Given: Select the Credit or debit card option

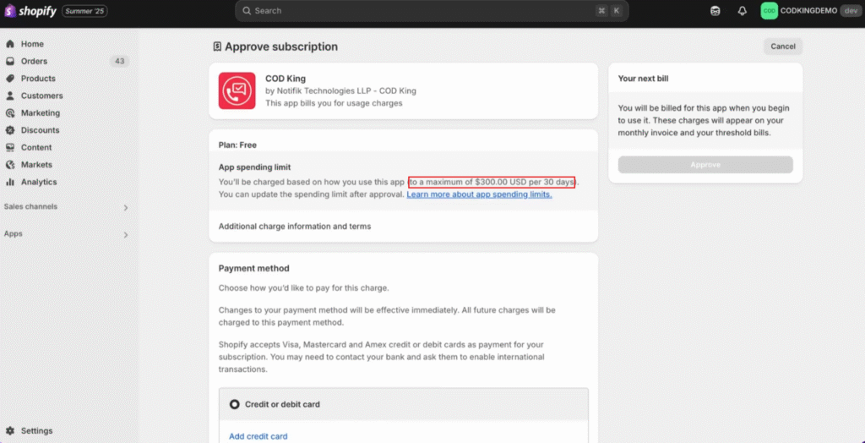Looking at the screenshot, I should coord(235,404).
